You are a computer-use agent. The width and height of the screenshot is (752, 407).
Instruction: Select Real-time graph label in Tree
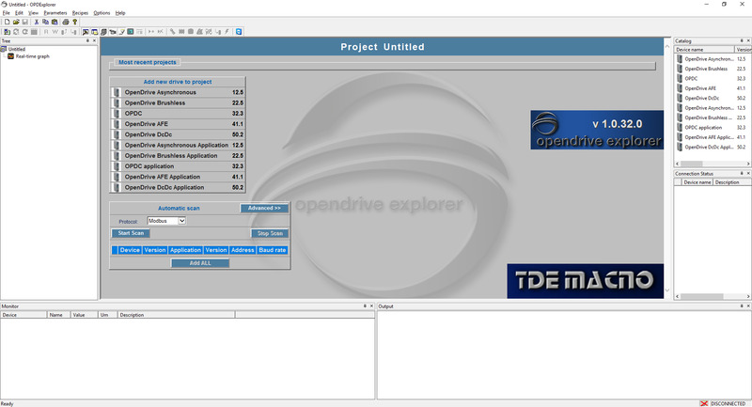pos(33,56)
